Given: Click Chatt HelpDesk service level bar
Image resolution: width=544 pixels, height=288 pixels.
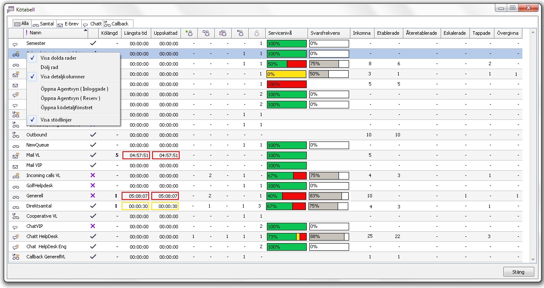Looking at the screenshot, I should [286, 237].
